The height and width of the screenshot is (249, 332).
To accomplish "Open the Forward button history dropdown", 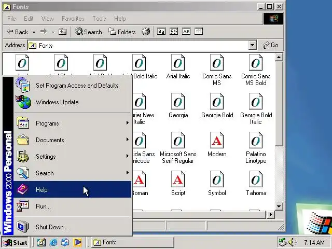I will click(x=53, y=32).
